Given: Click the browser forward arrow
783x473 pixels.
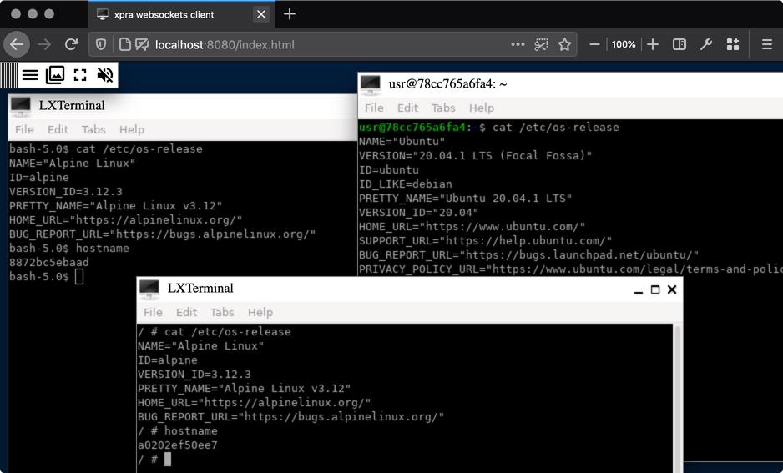Looking at the screenshot, I should click(44, 44).
